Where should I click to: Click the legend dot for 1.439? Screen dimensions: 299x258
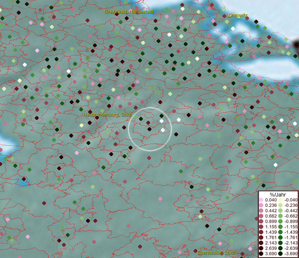coord(261,232)
